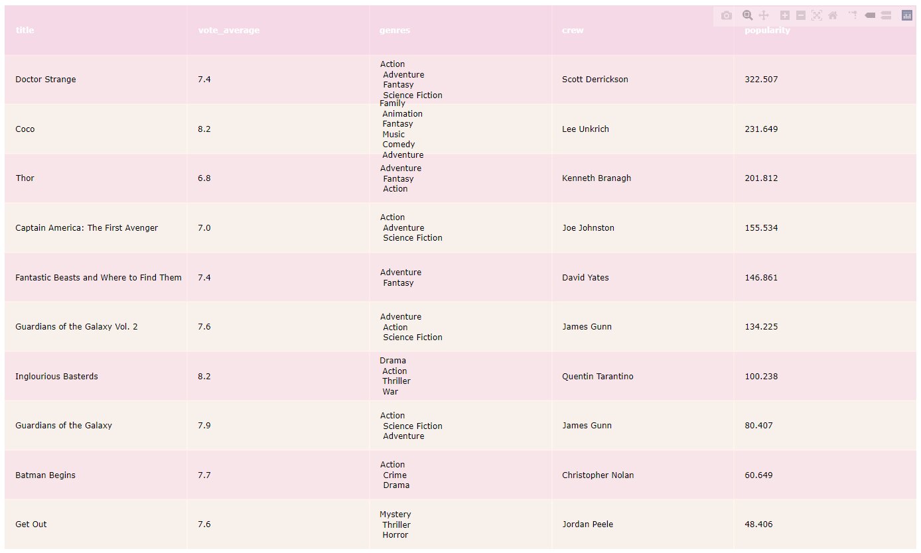Activate the Pan tool
921x553 pixels.
tap(764, 15)
